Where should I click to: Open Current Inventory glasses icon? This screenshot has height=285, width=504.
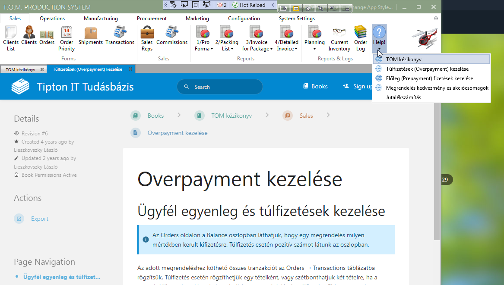click(339, 38)
